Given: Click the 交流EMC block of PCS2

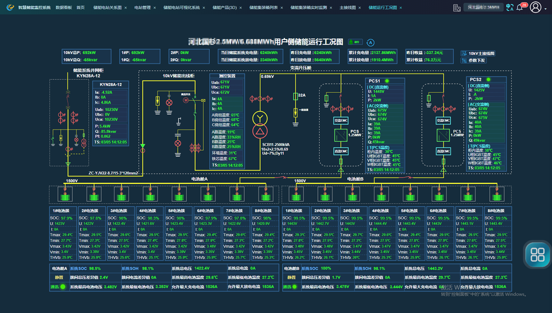Looking at the screenshot, I should click(443, 120).
